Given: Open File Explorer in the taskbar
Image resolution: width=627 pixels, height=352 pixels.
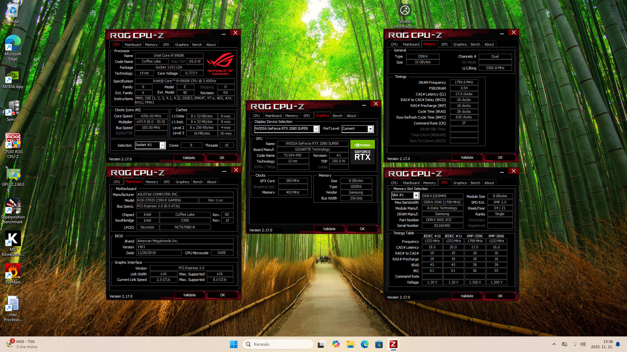Looking at the screenshot, I should point(350,344).
